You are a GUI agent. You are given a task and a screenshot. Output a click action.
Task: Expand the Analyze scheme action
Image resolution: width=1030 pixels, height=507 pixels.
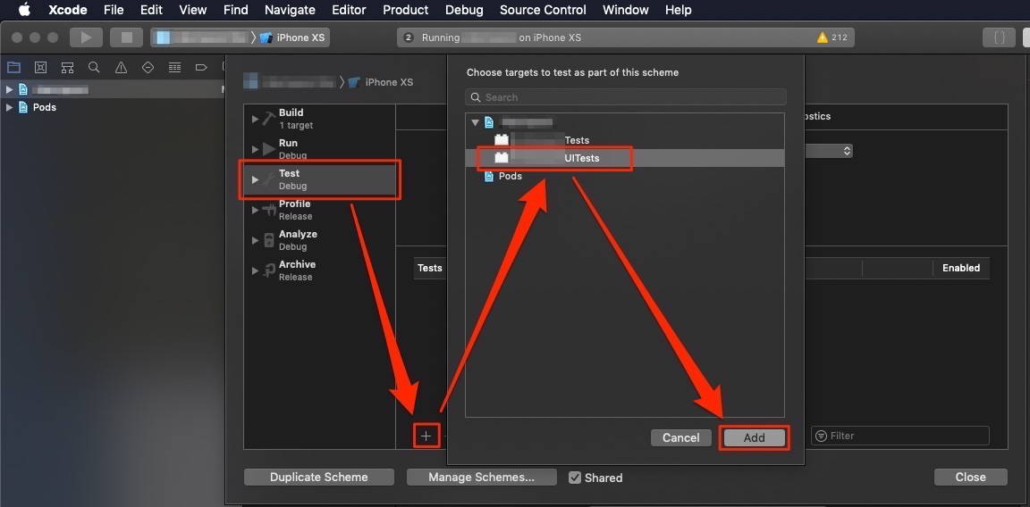[255, 240]
